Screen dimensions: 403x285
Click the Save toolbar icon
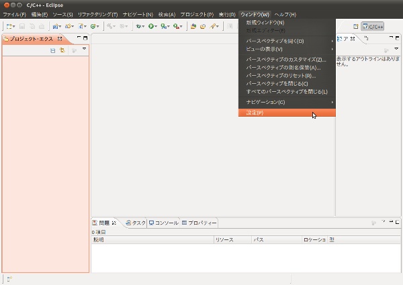tap(22, 26)
